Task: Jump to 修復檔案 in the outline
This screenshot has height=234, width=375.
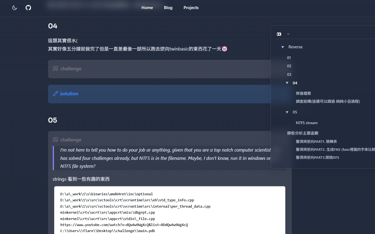Action: click(304, 93)
